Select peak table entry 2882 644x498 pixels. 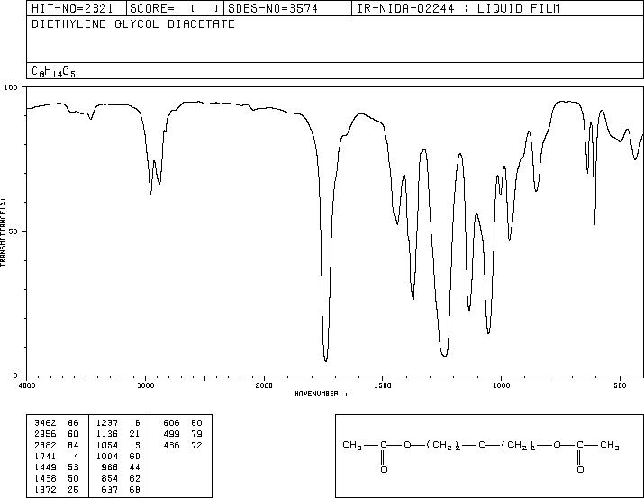coord(45,446)
